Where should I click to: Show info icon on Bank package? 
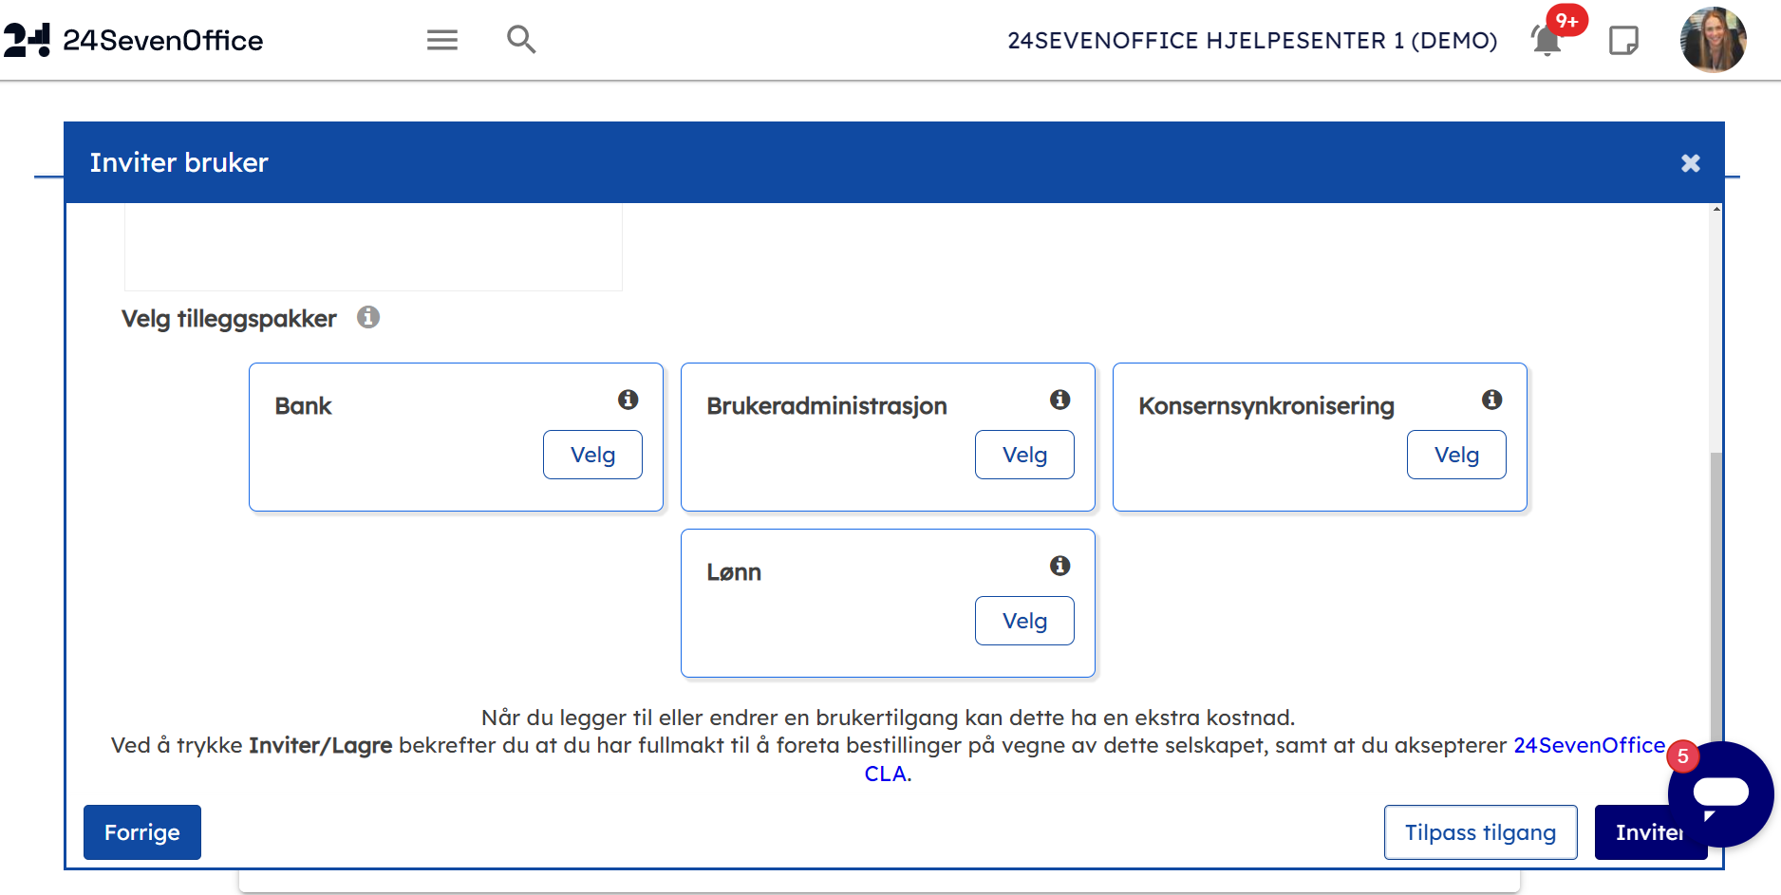point(628,400)
